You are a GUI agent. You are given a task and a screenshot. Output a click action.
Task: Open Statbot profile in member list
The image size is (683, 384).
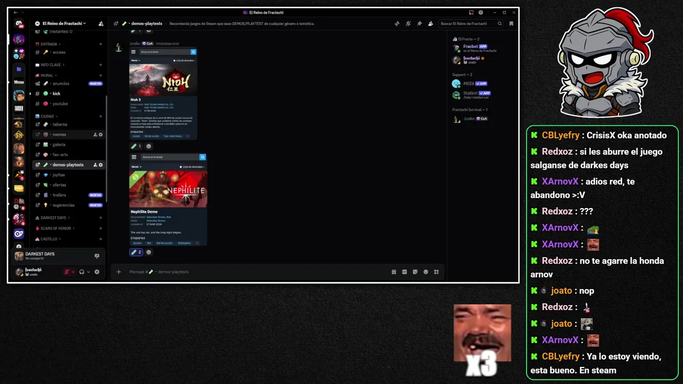(471, 95)
